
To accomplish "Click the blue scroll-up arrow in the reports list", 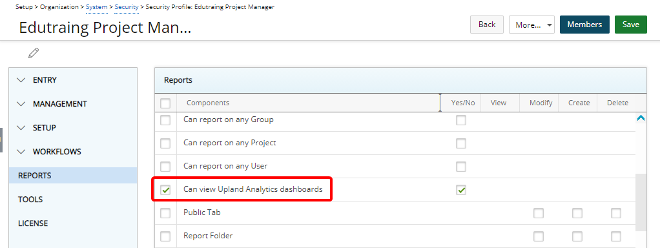I will [641, 119].
